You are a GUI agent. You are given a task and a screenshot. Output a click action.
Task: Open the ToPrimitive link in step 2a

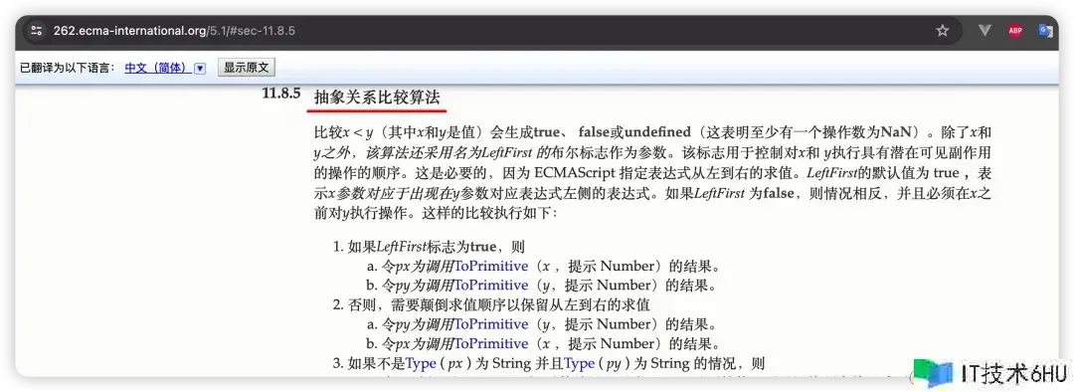(491, 324)
